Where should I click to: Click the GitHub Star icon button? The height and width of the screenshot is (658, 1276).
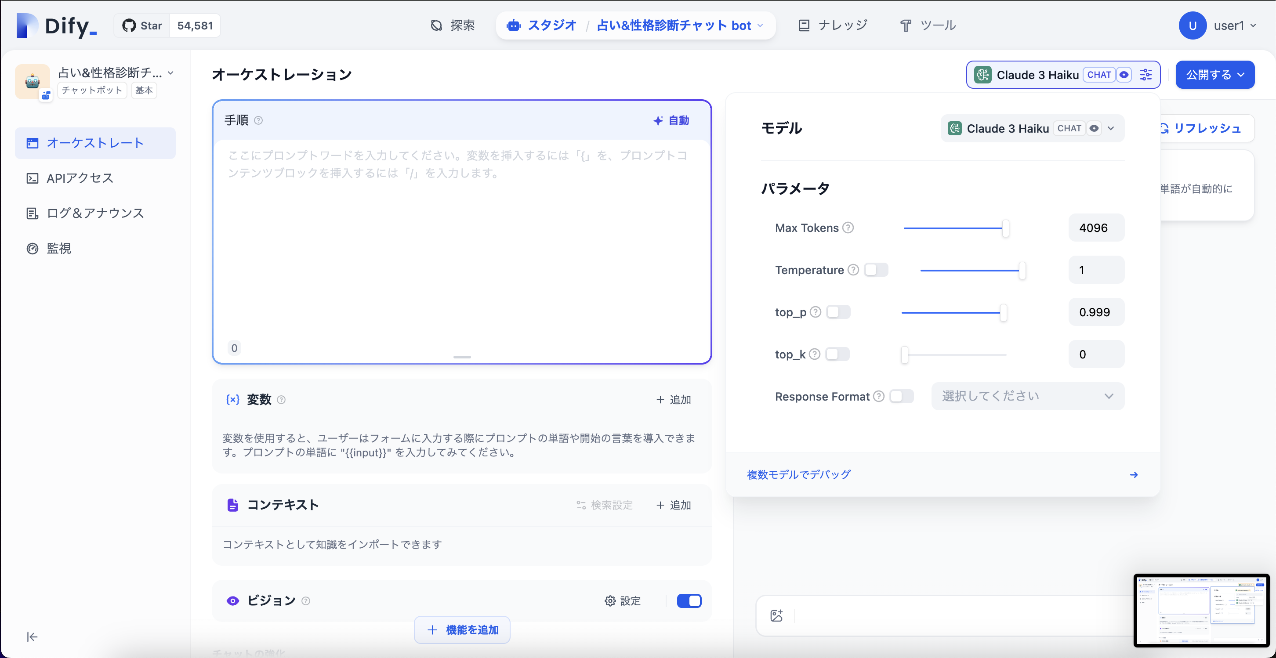click(143, 26)
